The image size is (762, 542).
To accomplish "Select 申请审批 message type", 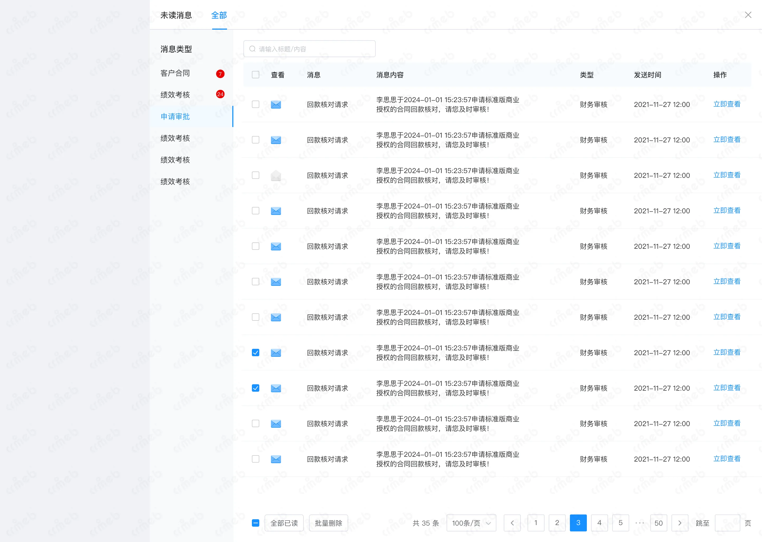I will [192, 116].
